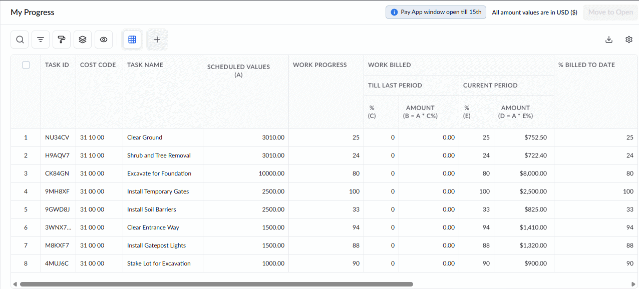The image size is (639, 289).
Task: Open the filter rows icon
Action: (x=41, y=39)
